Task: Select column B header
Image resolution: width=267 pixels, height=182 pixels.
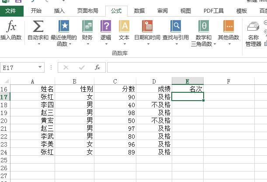Action: pos(74,81)
